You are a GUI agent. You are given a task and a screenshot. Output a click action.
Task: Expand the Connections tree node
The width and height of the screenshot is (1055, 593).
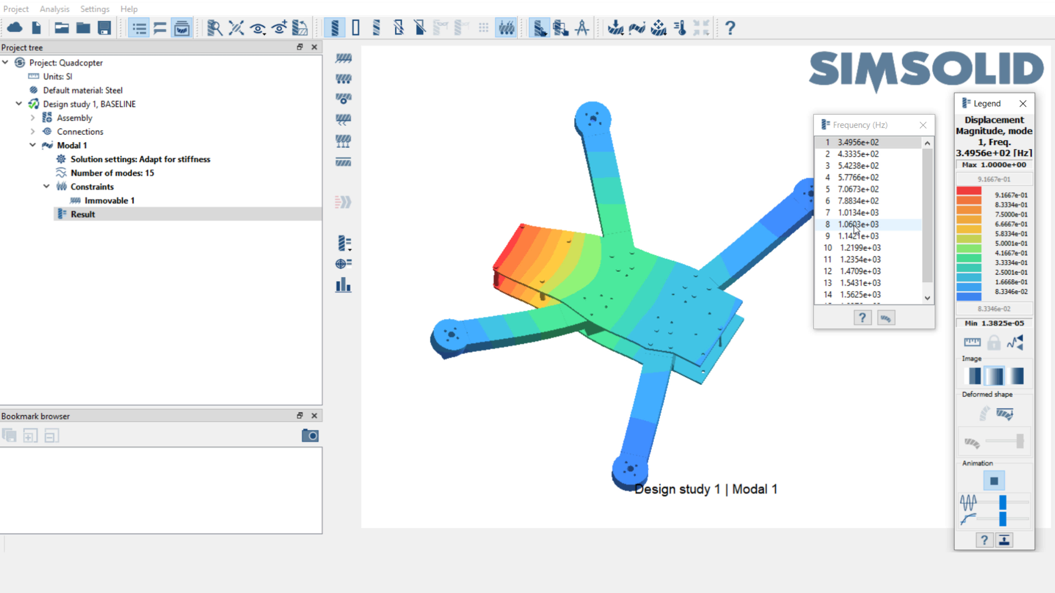[32, 131]
